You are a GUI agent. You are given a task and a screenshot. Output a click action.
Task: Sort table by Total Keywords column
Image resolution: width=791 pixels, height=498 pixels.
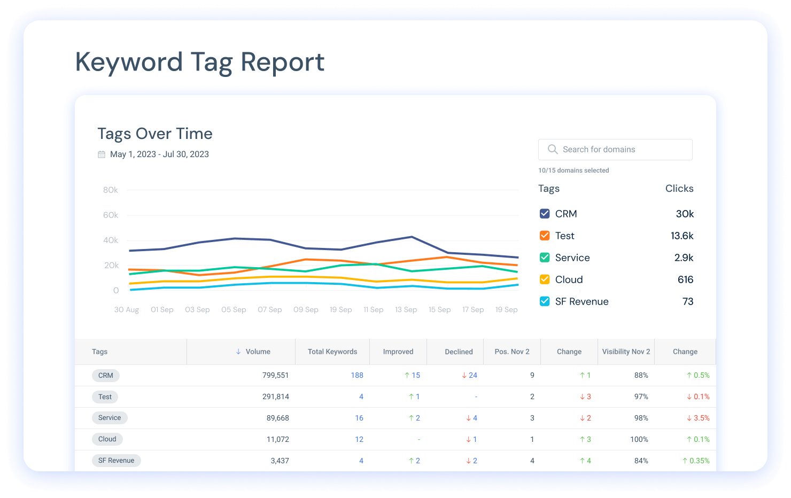[332, 352]
